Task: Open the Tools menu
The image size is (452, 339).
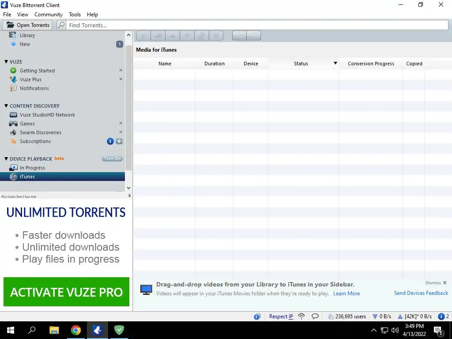Action: (75, 15)
